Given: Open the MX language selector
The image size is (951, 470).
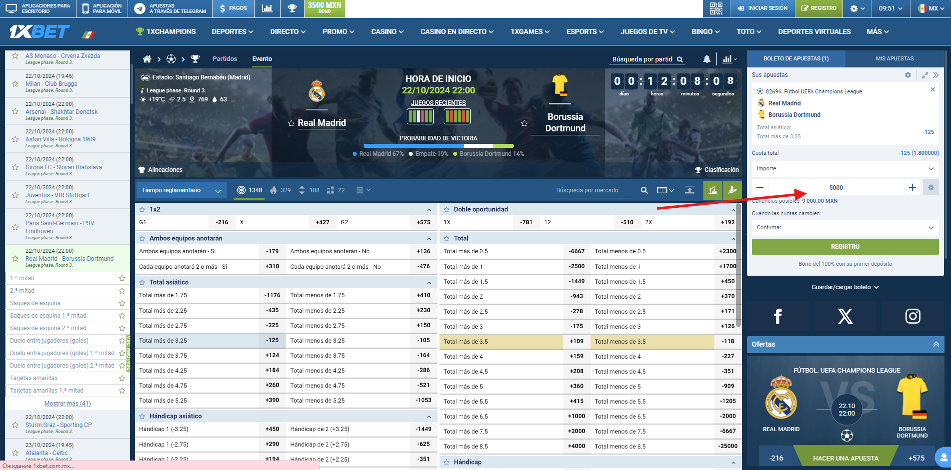Looking at the screenshot, I should pyautogui.click(x=931, y=8).
